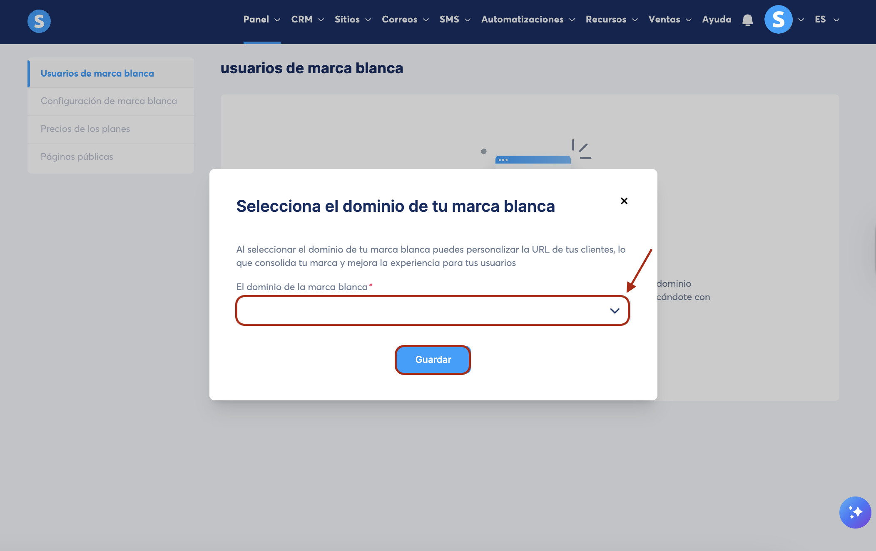Select Usuarios de marca blanca sidebar item
The image size is (876, 551).
[97, 73]
